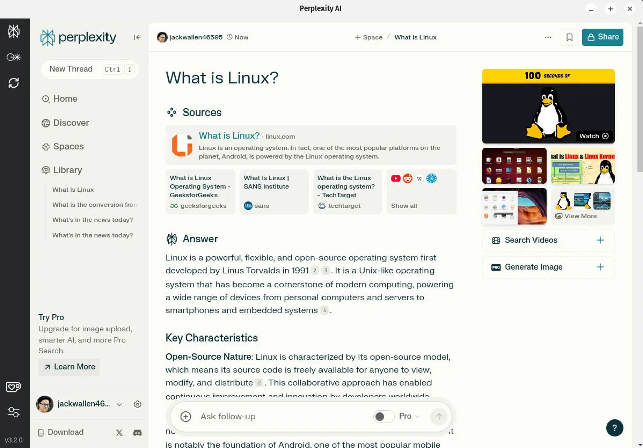The width and height of the screenshot is (643, 448).
Task: Click the Reddit icon in Show all card
Action: (408, 178)
